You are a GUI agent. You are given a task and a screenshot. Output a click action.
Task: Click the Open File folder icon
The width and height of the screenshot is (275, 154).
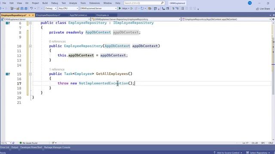18,9
